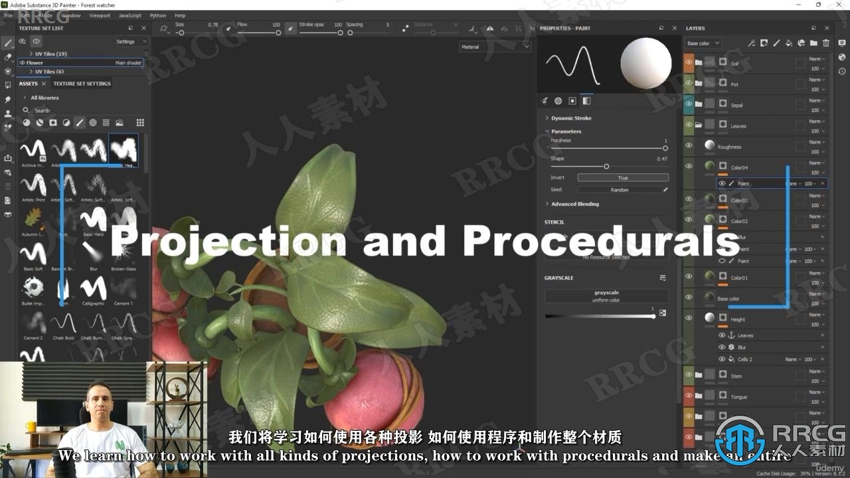
Task: Open the Base color channel dropdown
Action: click(703, 43)
